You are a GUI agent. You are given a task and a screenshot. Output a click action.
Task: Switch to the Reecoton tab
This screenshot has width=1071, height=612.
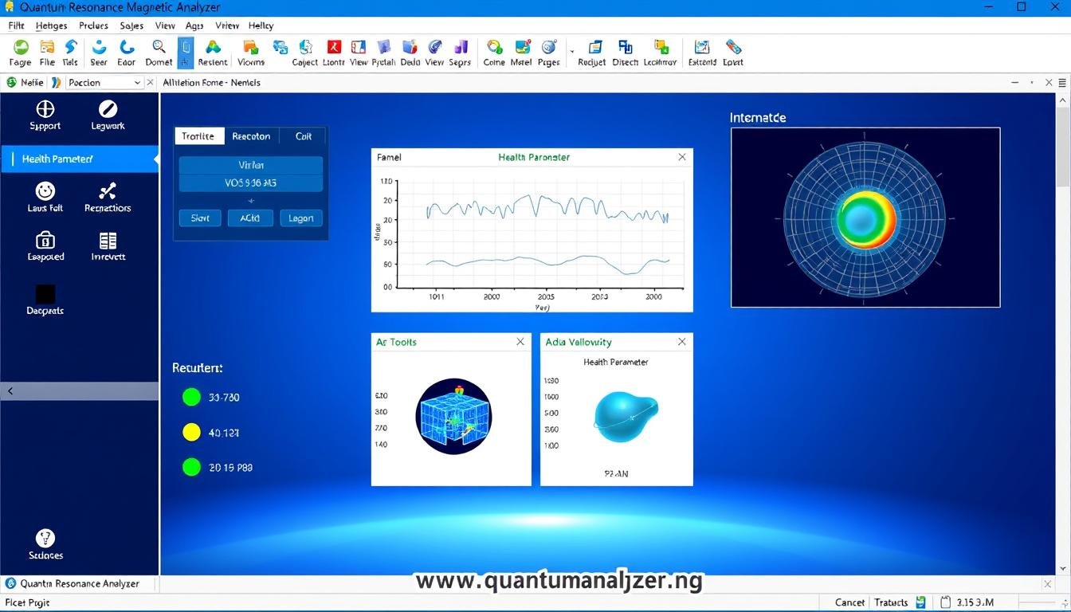point(251,136)
